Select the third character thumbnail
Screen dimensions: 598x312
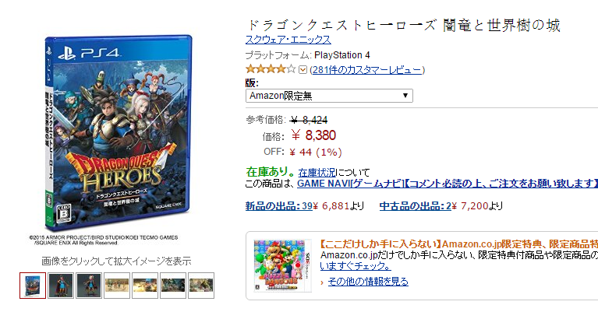point(89,286)
